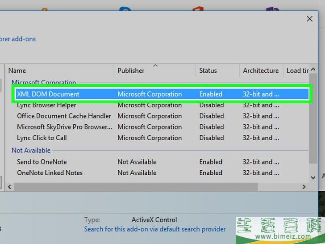Click 32-bit architecture of Office Document Cache Handler
This screenshot has width=325, height=244.
[261, 116]
